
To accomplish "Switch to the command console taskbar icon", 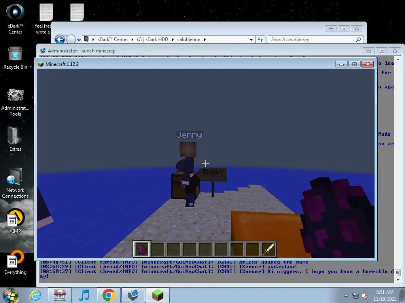I will click(x=133, y=295).
